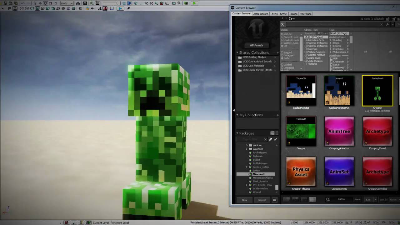Select the Translate move widget tool
Viewport: 400px width, 225px height.
40,3
